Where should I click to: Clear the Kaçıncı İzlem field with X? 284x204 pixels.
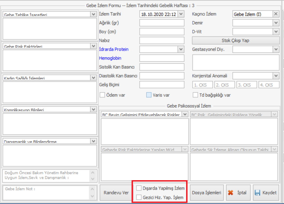(x=276, y=14)
